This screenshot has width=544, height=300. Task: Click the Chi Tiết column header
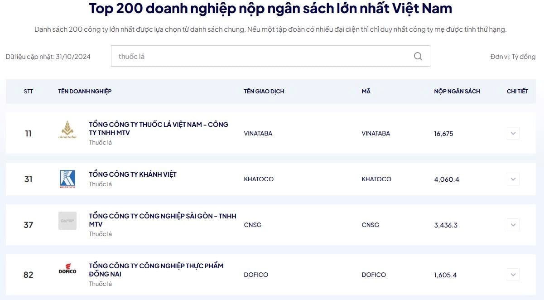point(517,92)
